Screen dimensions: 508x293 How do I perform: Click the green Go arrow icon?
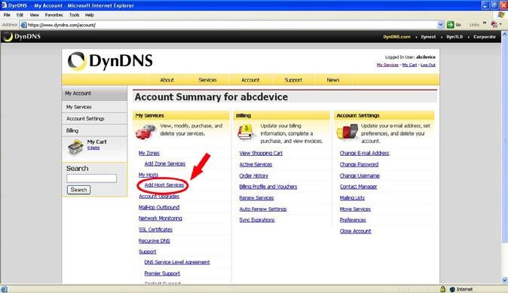pyautogui.click(x=450, y=25)
